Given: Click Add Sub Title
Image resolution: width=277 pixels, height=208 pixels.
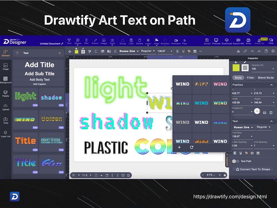Looking at the screenshot, I should [x=40, y=74].
